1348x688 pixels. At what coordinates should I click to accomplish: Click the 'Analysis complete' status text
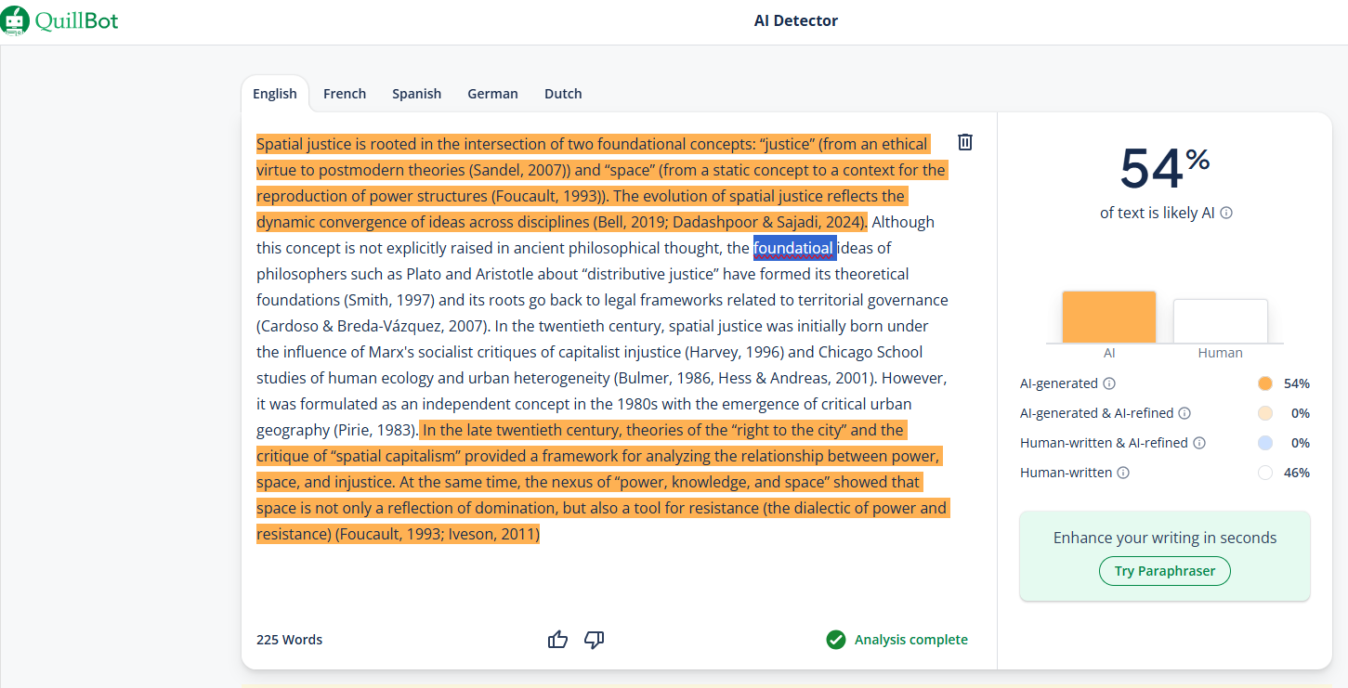coord(911,640)
